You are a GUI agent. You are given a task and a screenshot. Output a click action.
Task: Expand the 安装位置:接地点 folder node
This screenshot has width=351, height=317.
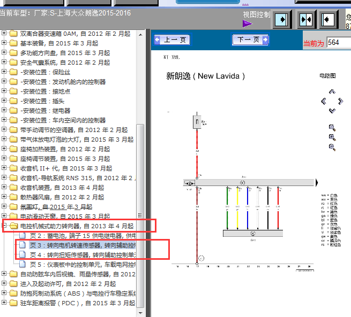click(x=4, y=91)
